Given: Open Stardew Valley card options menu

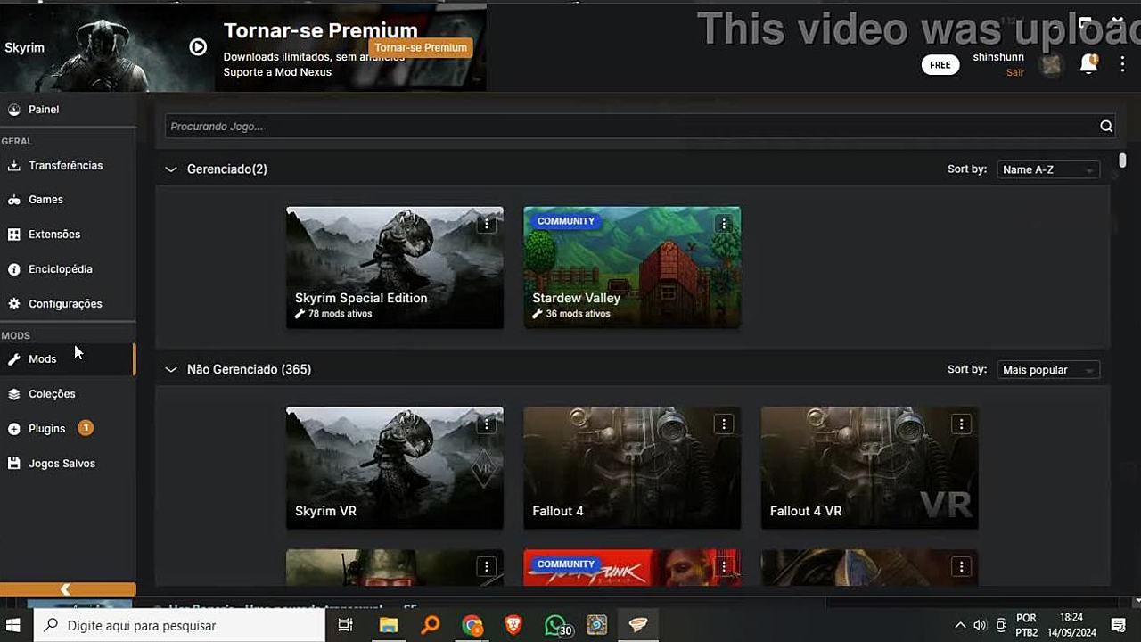Looking at the screenshot, I should pyautogui.click(x=724, y=225).
